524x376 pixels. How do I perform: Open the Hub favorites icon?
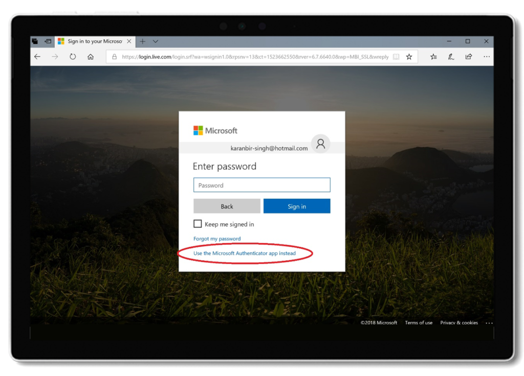(x=433, y=57)
